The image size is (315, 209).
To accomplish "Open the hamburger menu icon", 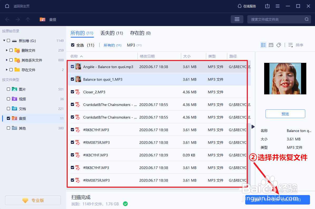I will (277, 6).
